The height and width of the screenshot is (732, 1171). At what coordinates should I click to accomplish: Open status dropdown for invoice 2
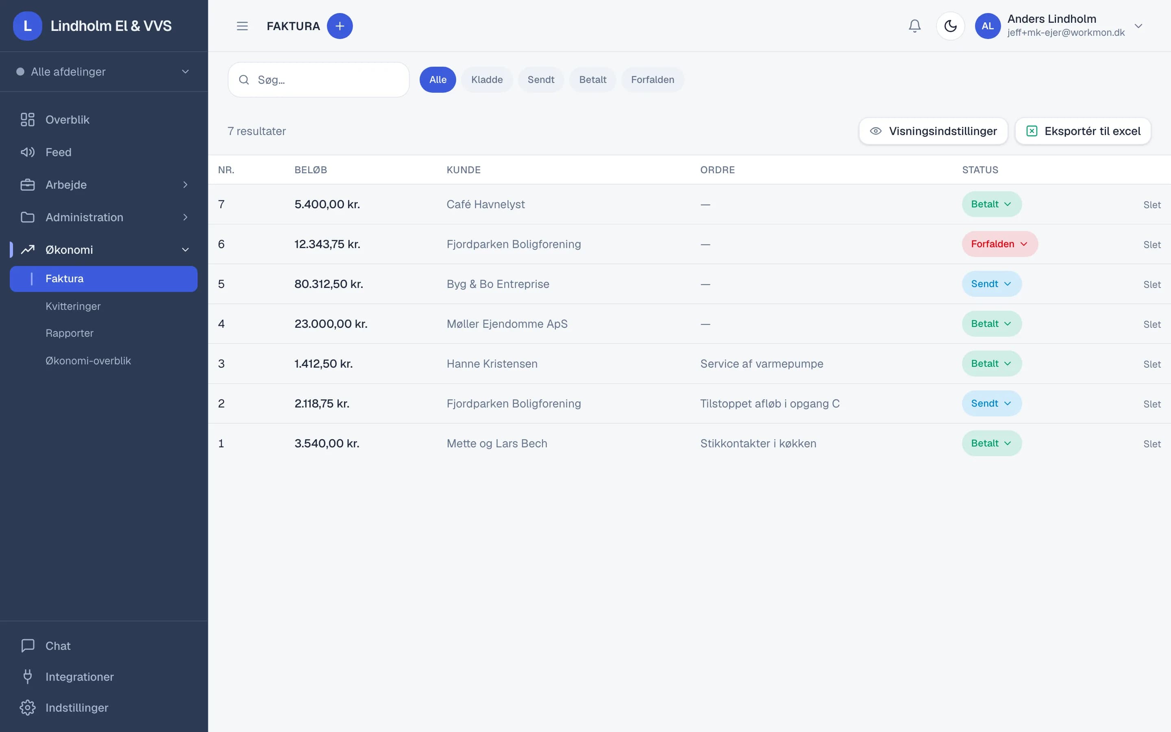(x=991, y=403)
